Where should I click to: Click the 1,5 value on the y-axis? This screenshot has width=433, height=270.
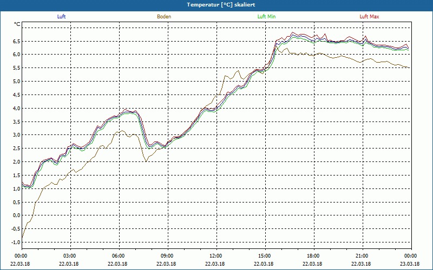point(16,175)
